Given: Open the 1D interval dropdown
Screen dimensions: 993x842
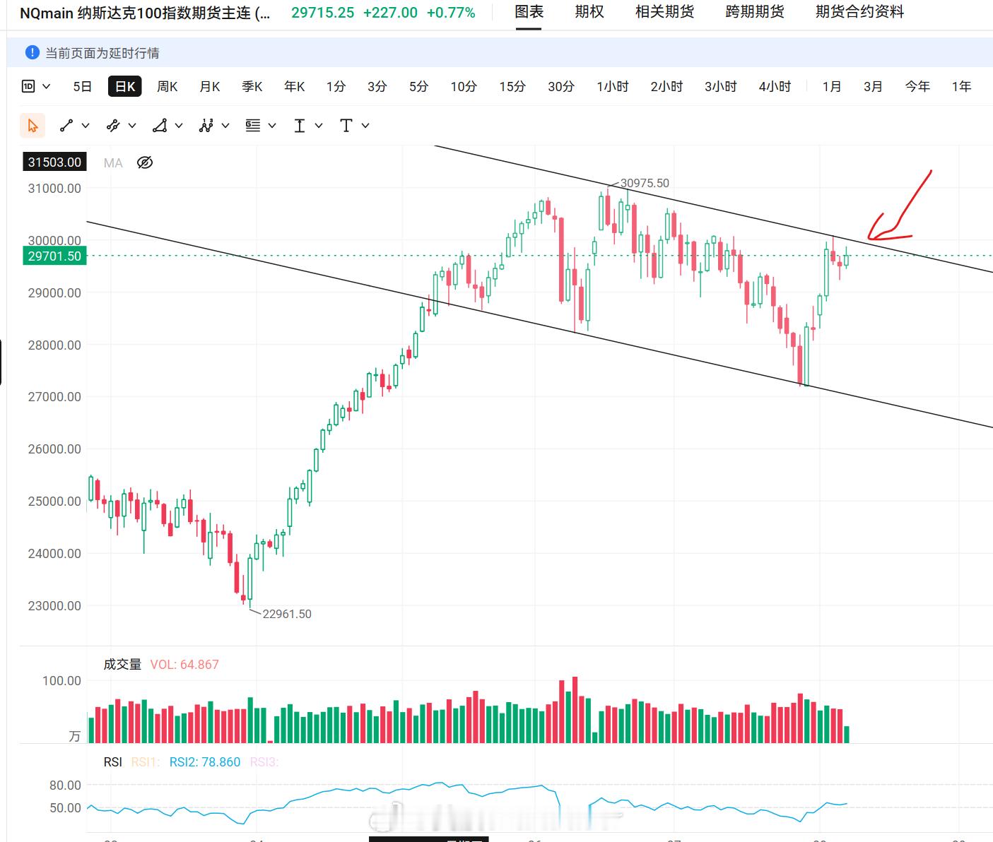Looking at the screenshot, I should click(36, 86).
